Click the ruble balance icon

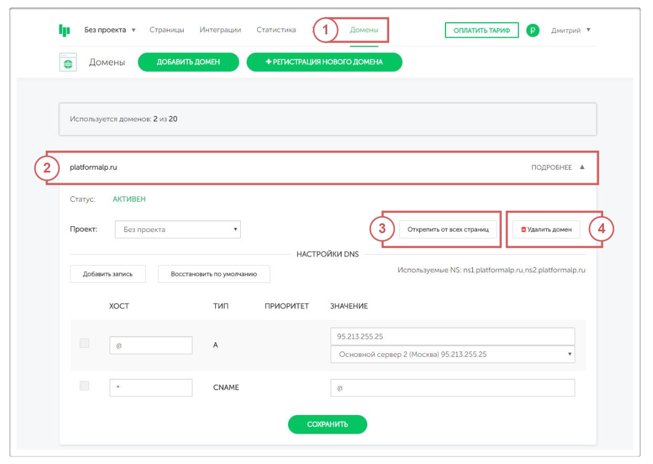click(532, 30)
